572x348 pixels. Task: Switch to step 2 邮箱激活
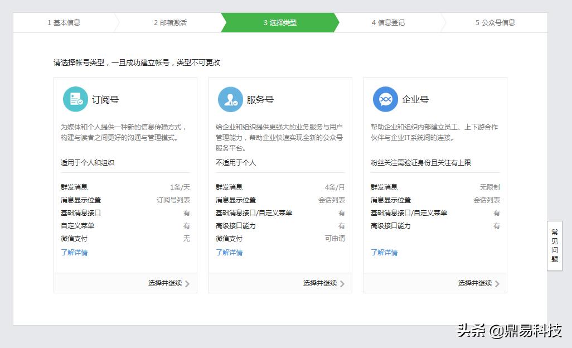click(170, 22)
